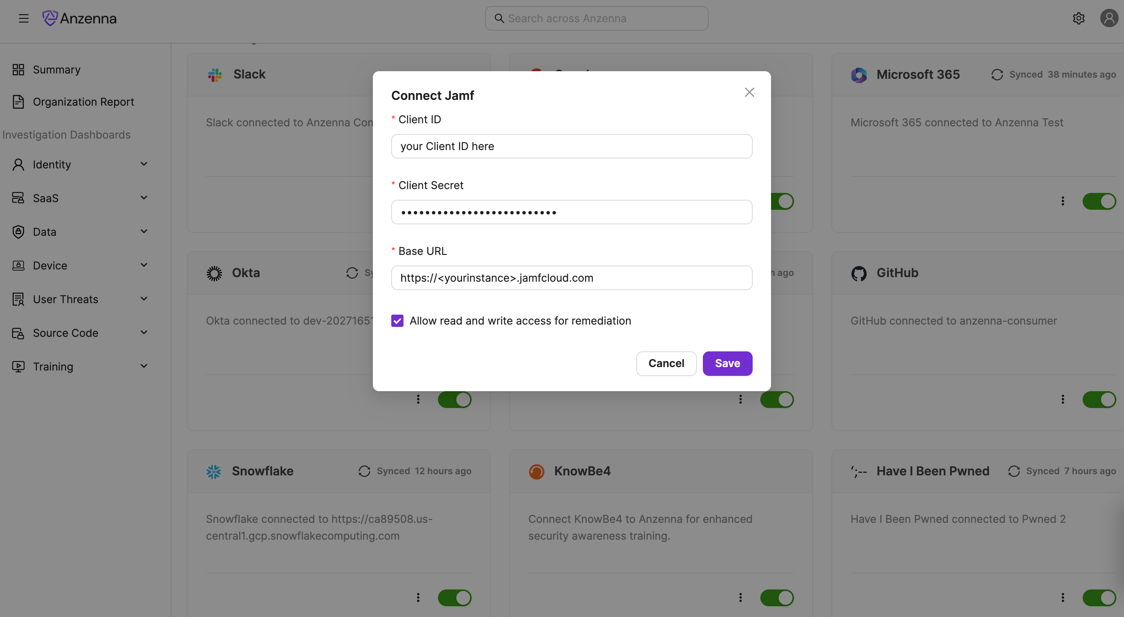1124x617 pixels.
Task: Open Snowflake card three-dot menu
Action: (x=418, y=597)
